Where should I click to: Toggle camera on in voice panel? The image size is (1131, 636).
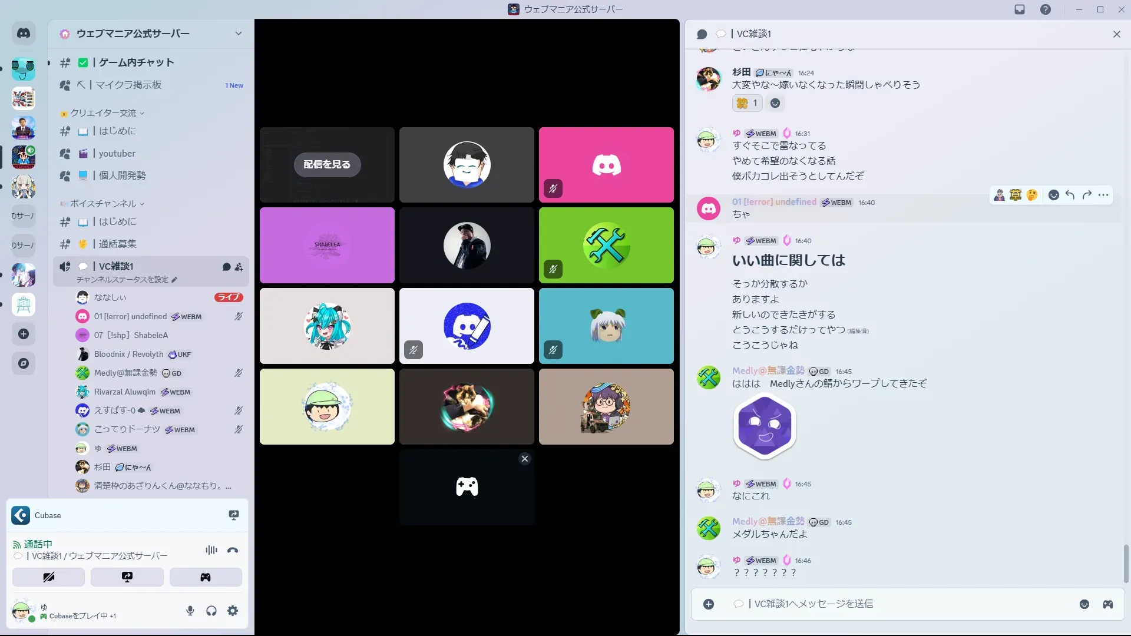[48, 577]
